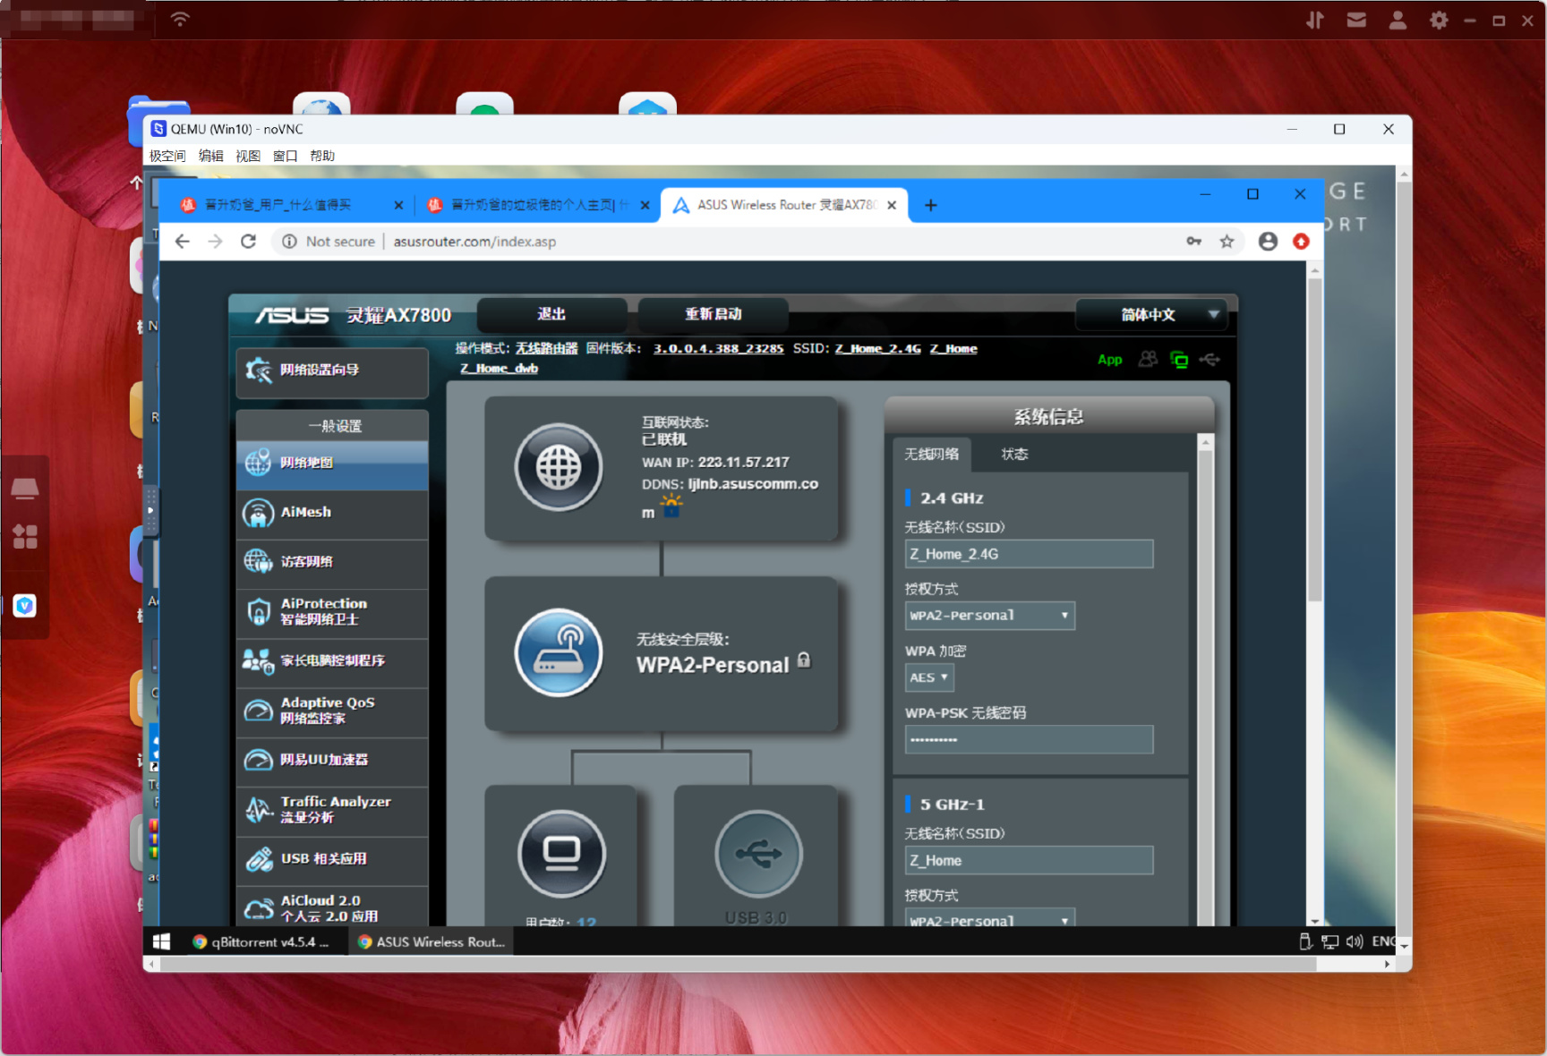Open the settings gear in the top bar

[1439, 20]
